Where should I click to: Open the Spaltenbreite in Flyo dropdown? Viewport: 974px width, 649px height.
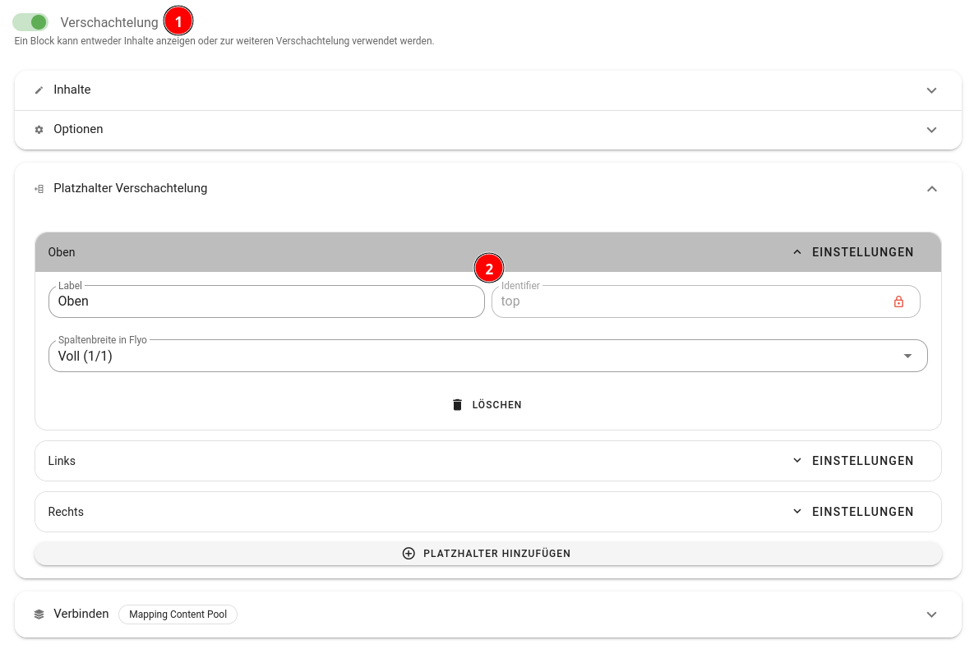(907, 356)
